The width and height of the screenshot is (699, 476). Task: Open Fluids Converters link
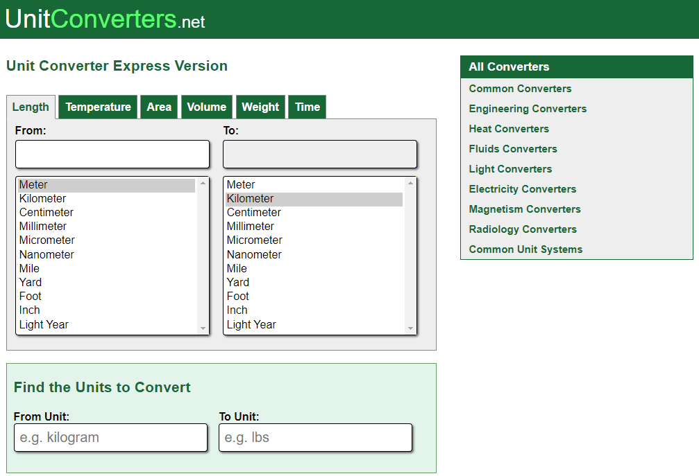pyautogui.click(x=513, y=148)
